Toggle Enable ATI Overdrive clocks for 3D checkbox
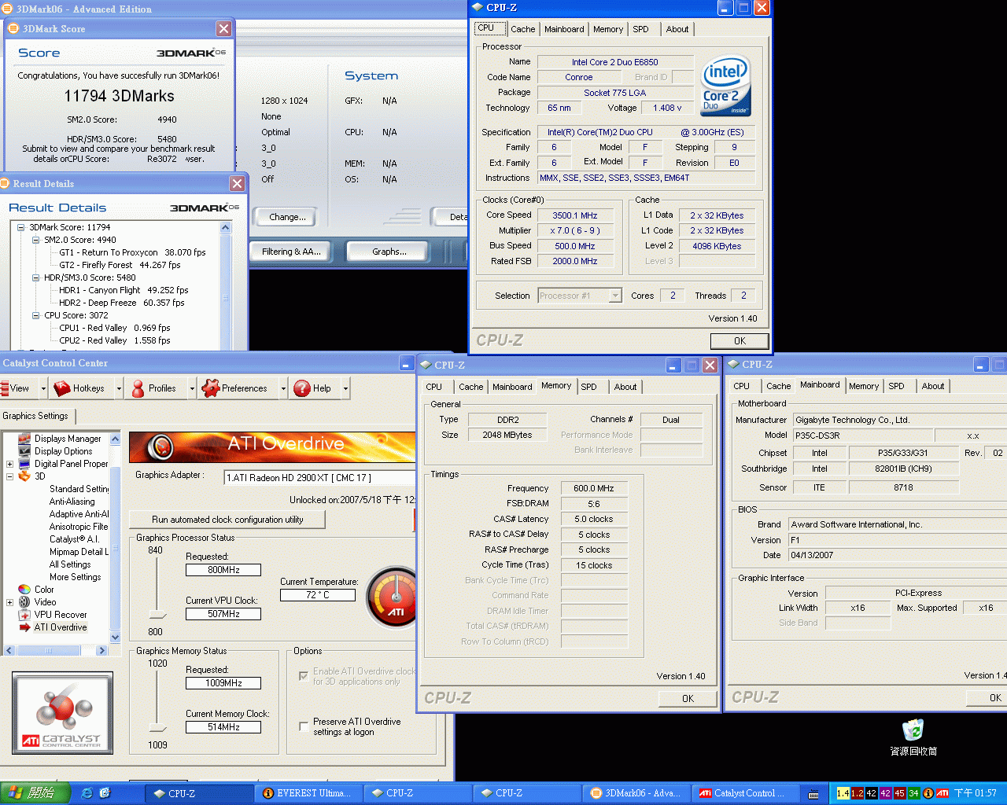The image size is (1007, 805). pyautogui.click(x=304, y=676)
